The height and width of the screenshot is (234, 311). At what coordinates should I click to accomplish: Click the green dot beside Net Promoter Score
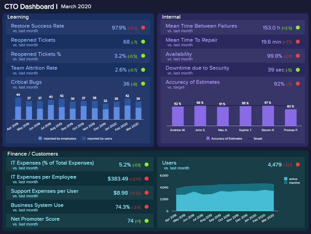click(x=147, y=221)
